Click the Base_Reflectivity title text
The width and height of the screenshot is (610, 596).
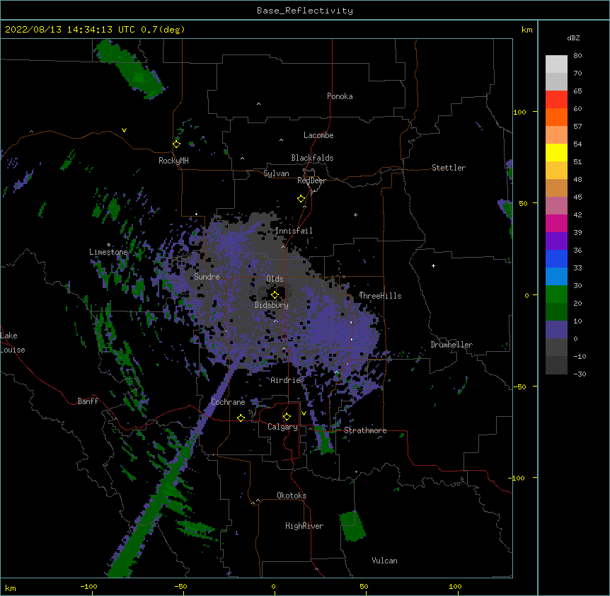(305, 11)
